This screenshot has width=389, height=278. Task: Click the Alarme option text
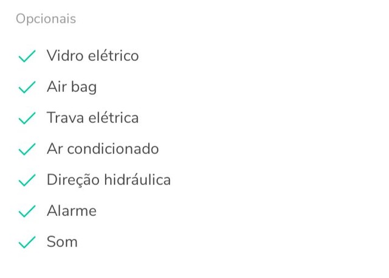click(72, 211)
